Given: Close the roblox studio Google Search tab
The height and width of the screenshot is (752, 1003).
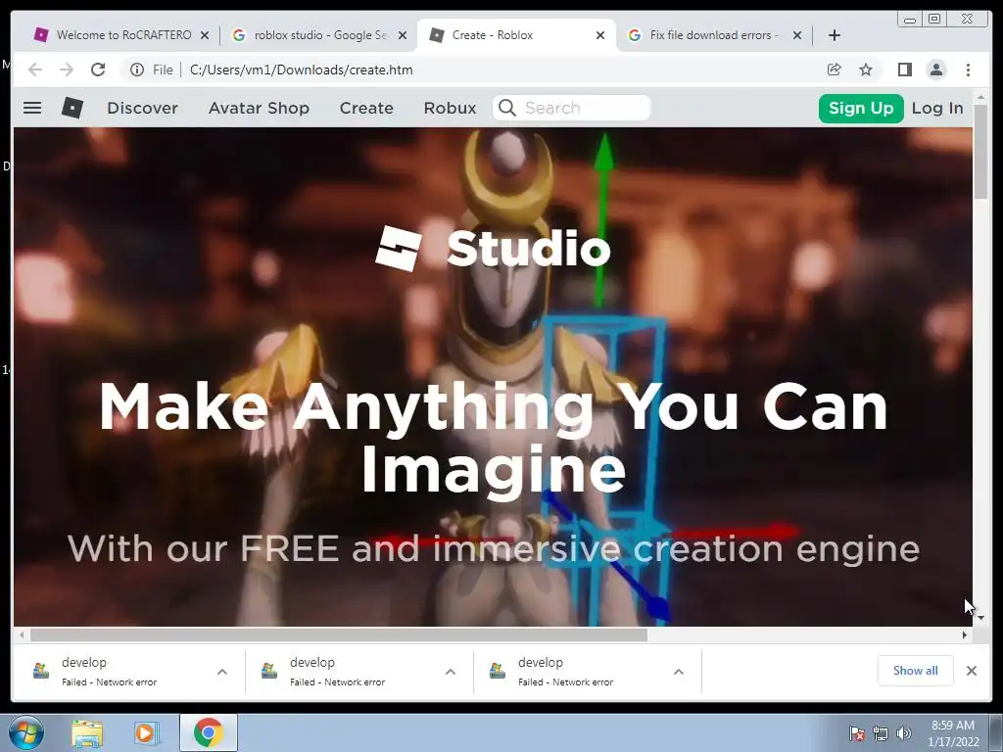Looking at the screenshot, I should [x=403, y=35].
